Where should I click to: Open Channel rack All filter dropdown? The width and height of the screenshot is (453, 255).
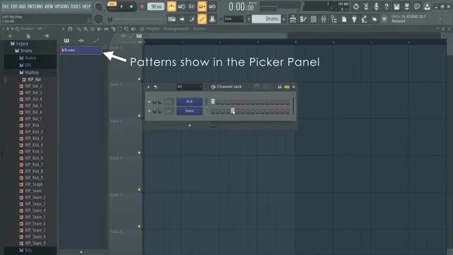(x=189, y=86)
